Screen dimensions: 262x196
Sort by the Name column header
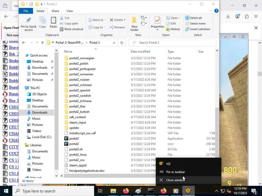pyautogui.click(x=68, y=52)
